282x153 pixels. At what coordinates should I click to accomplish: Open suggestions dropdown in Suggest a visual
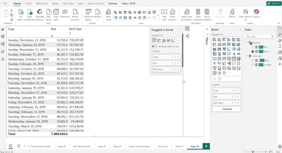[179, 40]
